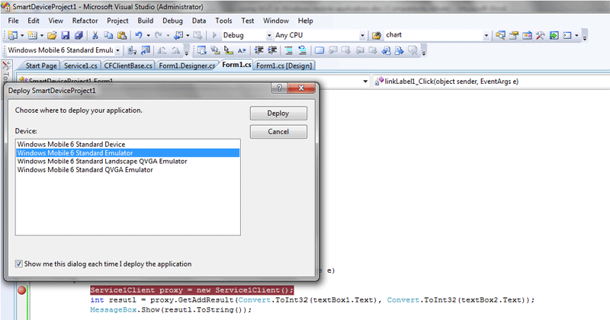Expand the Undo history dropdown arrow
Image resolution: width=610 pixels, height=320 pixels.
[x=148, y=35]
